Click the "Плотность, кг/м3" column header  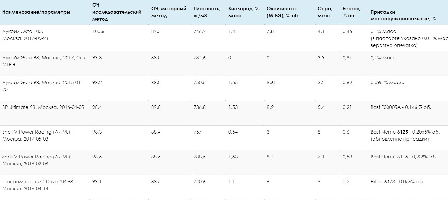pos(207,12)
